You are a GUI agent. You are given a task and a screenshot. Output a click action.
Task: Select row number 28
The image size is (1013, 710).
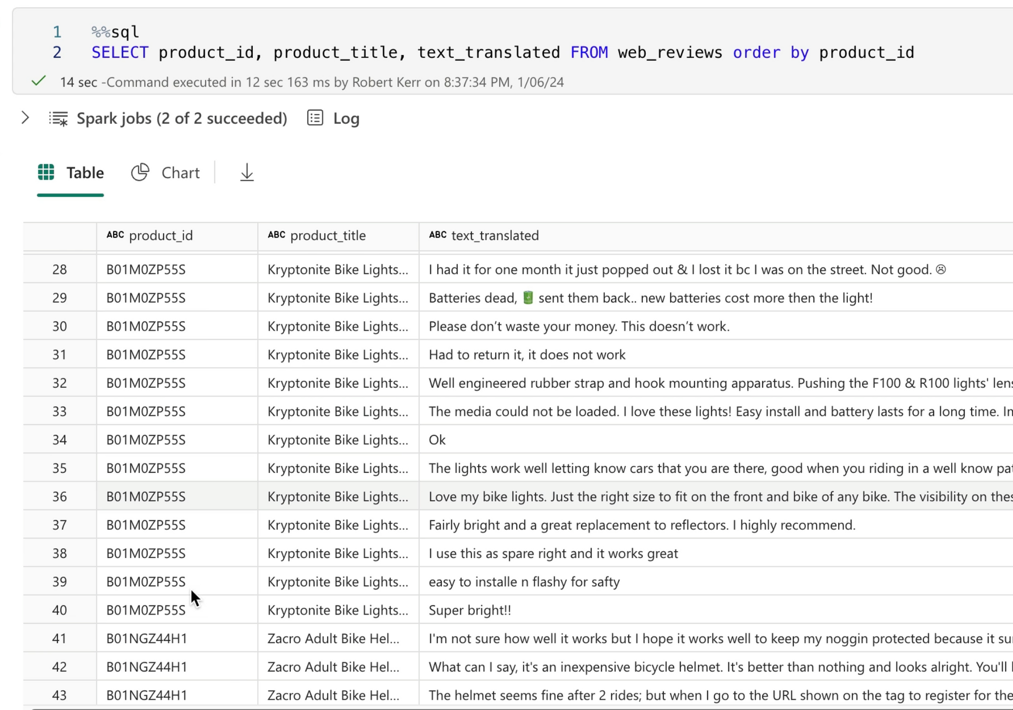(x=59, y=269)
